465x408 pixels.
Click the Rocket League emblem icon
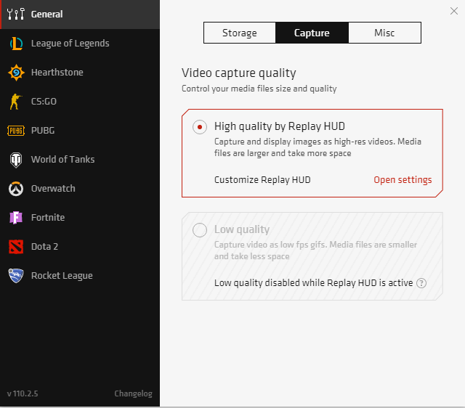[16, 276]
